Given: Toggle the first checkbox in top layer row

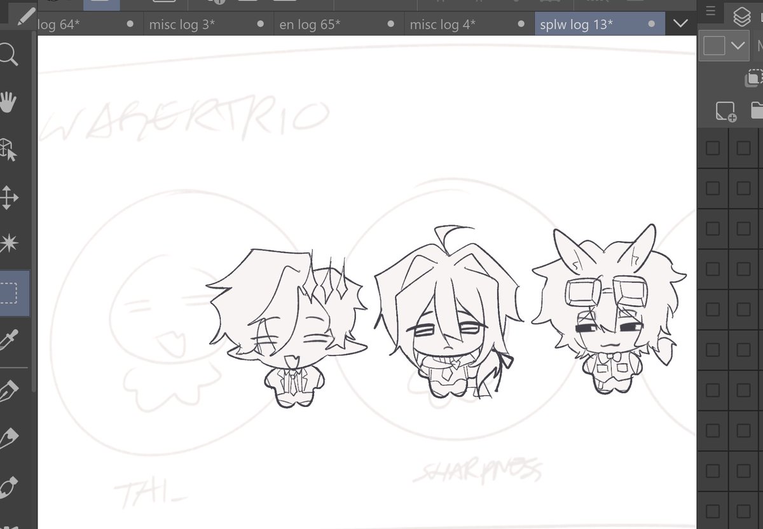Looking at the screenshot, I should (713, 148).
